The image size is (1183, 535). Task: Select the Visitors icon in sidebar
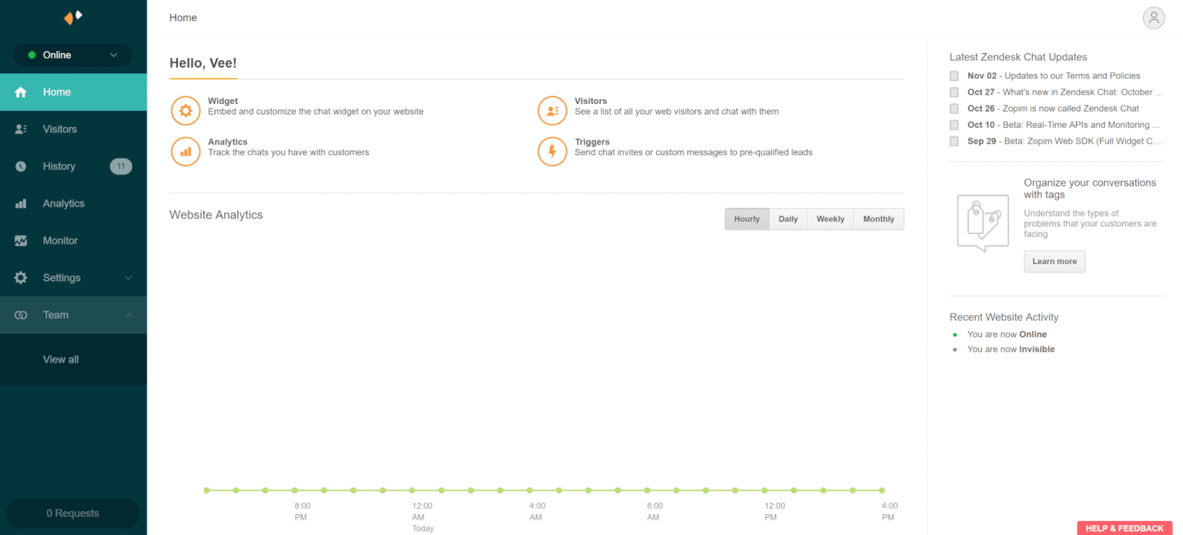click(21, 129)
